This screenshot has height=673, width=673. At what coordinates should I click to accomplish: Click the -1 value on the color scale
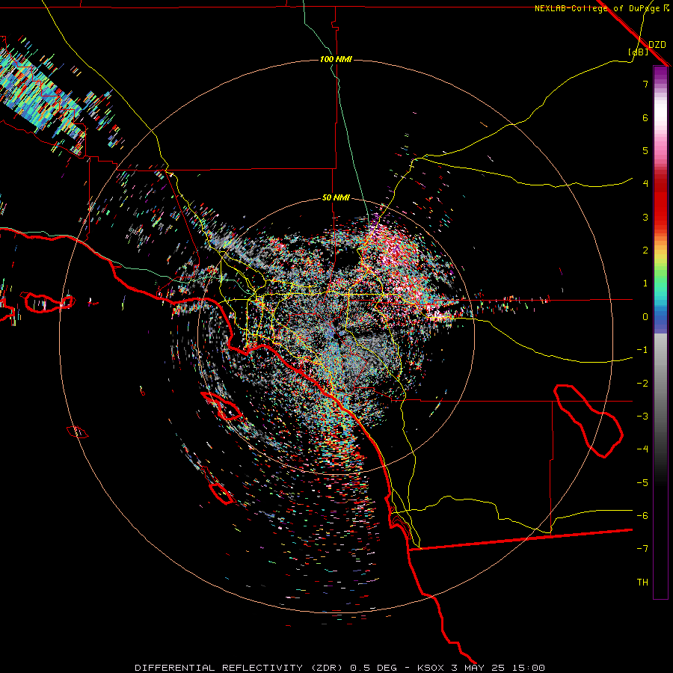[642, 350]
